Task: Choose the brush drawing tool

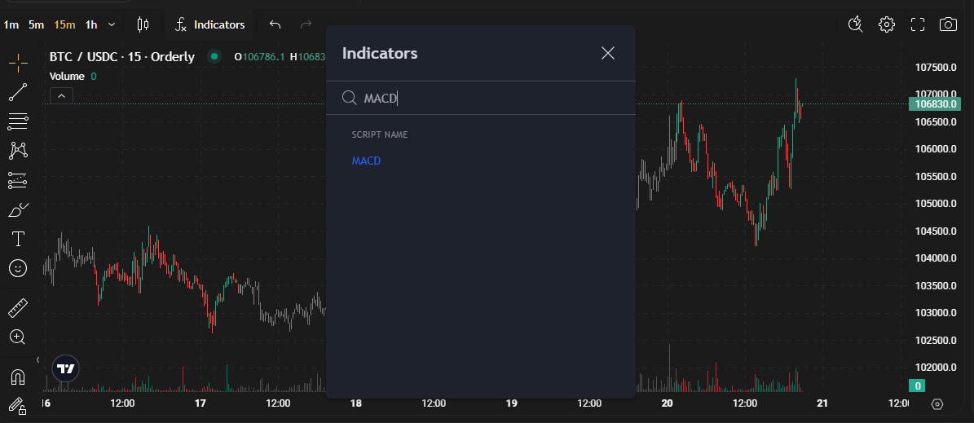Action: click(18, 210)
